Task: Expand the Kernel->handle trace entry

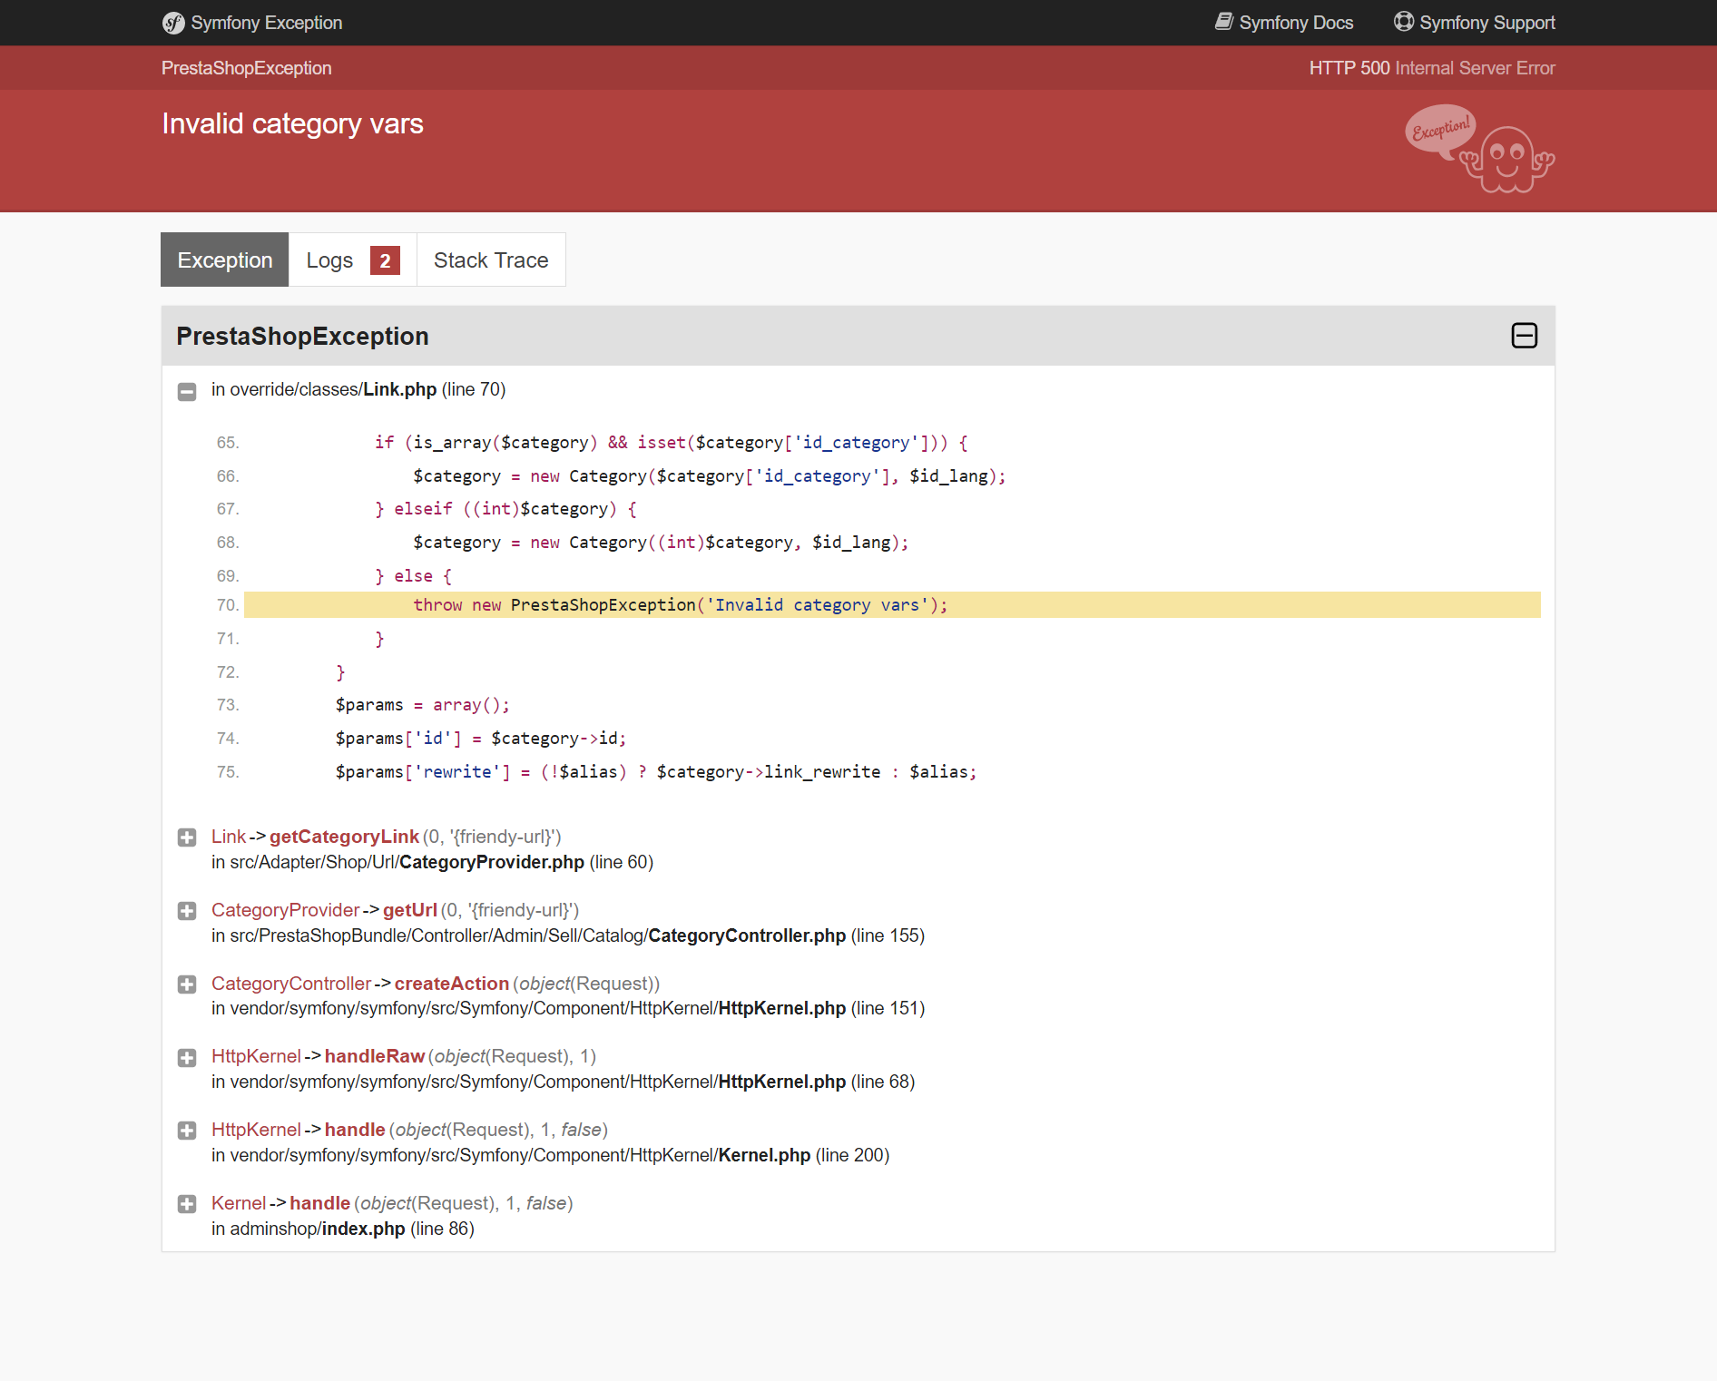Action: [187, 1204]
